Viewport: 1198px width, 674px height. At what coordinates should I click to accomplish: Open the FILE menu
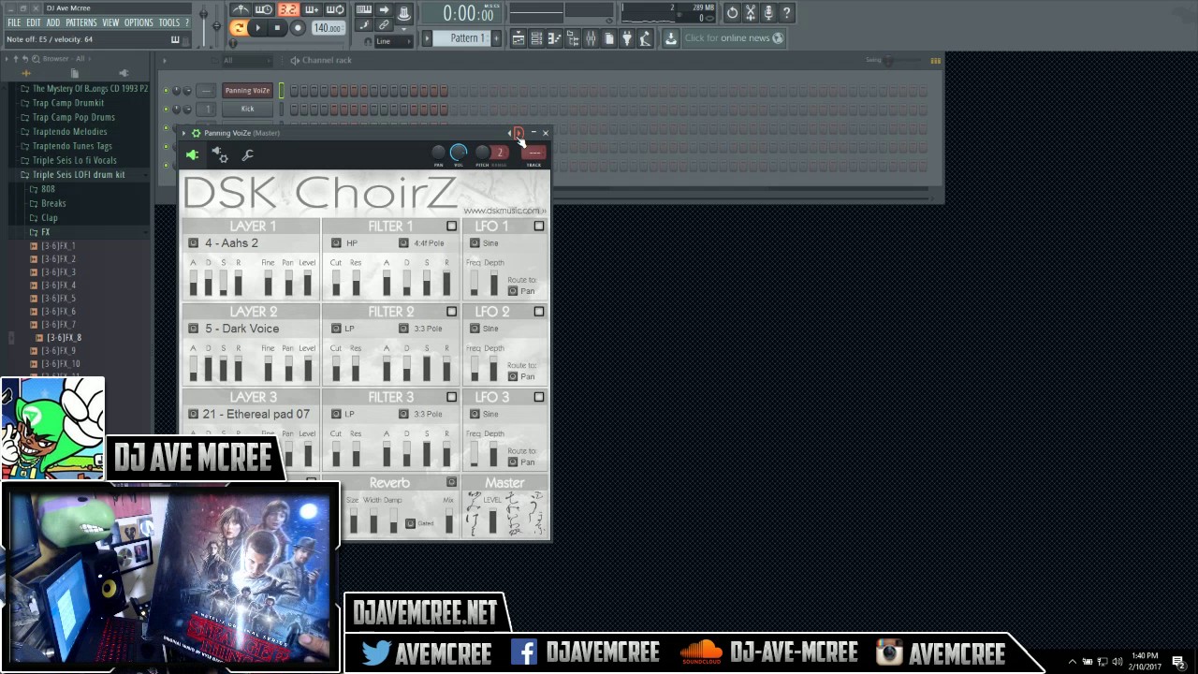(14, 22)
